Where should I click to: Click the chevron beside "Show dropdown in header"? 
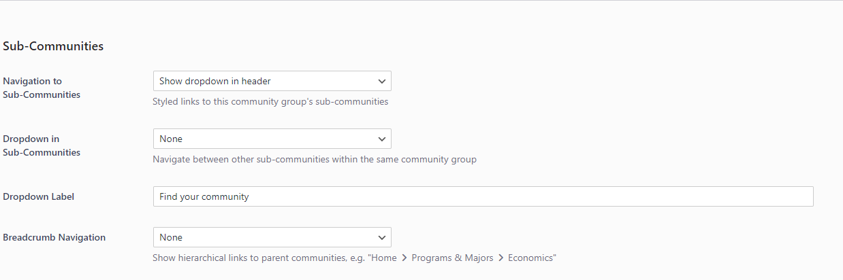(381, 82)
